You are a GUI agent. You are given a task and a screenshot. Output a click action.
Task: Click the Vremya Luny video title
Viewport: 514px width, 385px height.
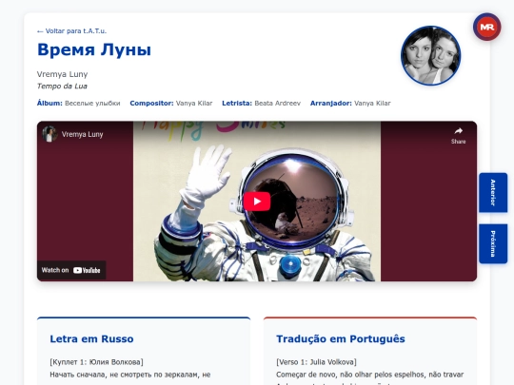click(82, 134)
